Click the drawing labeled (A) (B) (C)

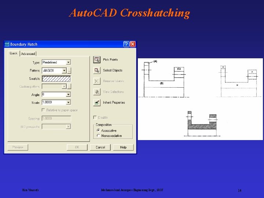click(164, 78)
